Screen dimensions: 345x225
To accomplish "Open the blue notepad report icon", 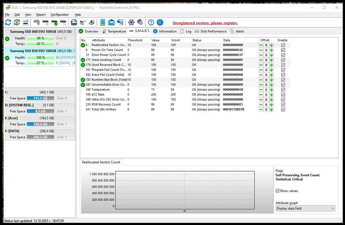I will 102,22.
